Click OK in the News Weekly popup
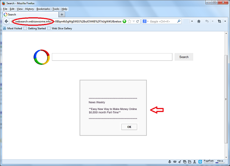 pos(129,127)
